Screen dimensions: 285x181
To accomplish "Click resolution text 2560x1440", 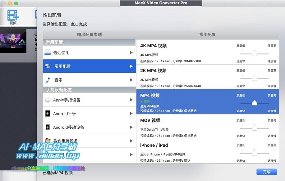I will pos(192,86).
